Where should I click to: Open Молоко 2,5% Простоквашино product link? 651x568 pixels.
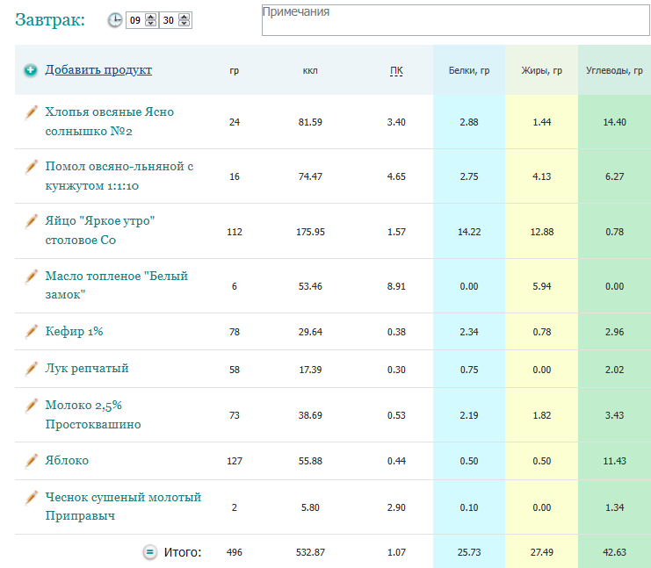coord(93,415)
